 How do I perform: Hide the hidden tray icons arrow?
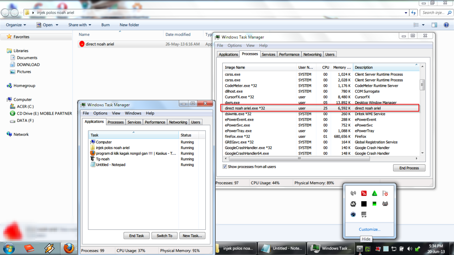(360, 249)
